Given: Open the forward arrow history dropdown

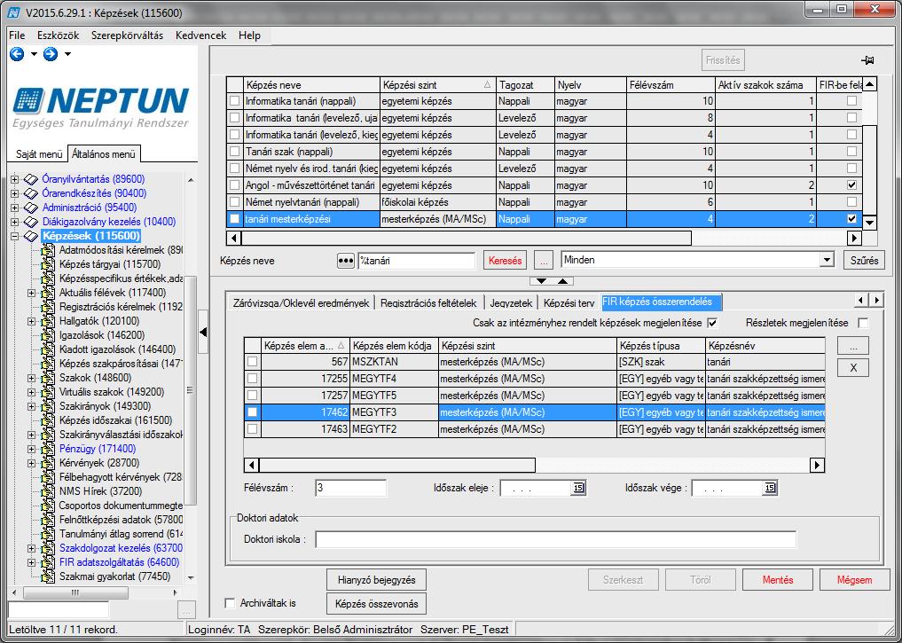Looking at the screenshot, I should pyautogui.click(x=67, y=54).
